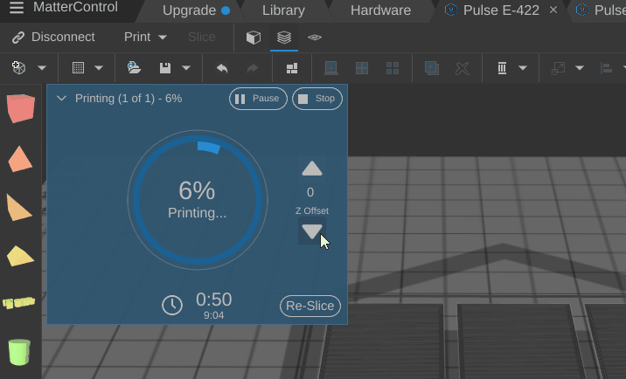Viewport: 626px width, 379px height.
Task: Click the greyed-out Slice button
Action: pos(202,37)
